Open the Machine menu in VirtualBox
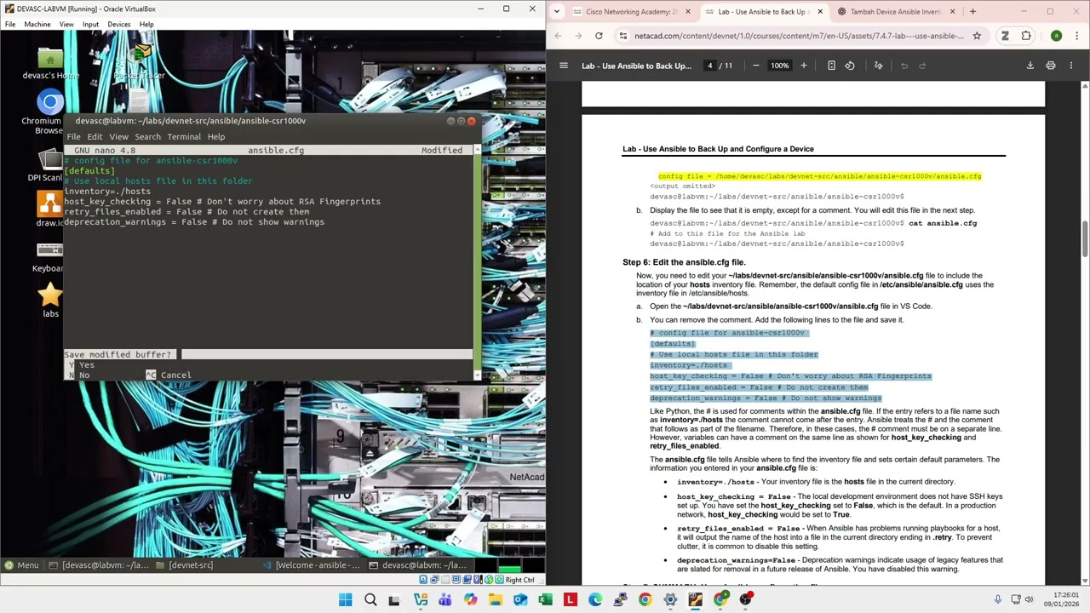 click(37, 24)
